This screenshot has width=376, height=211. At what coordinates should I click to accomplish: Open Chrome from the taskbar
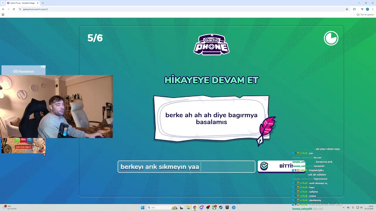[x=195, y=207]
